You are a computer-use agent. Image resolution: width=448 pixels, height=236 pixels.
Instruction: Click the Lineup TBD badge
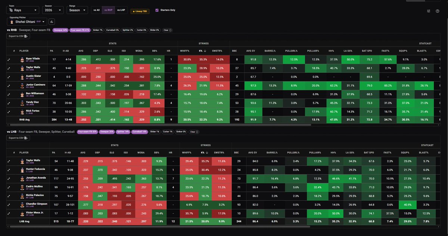pyautogui.click(x=141, y=11)
